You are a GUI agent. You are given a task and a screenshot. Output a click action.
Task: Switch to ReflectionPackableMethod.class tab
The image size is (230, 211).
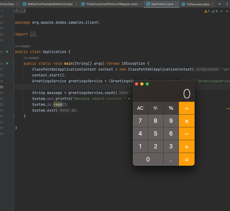(x=50, y=4)
